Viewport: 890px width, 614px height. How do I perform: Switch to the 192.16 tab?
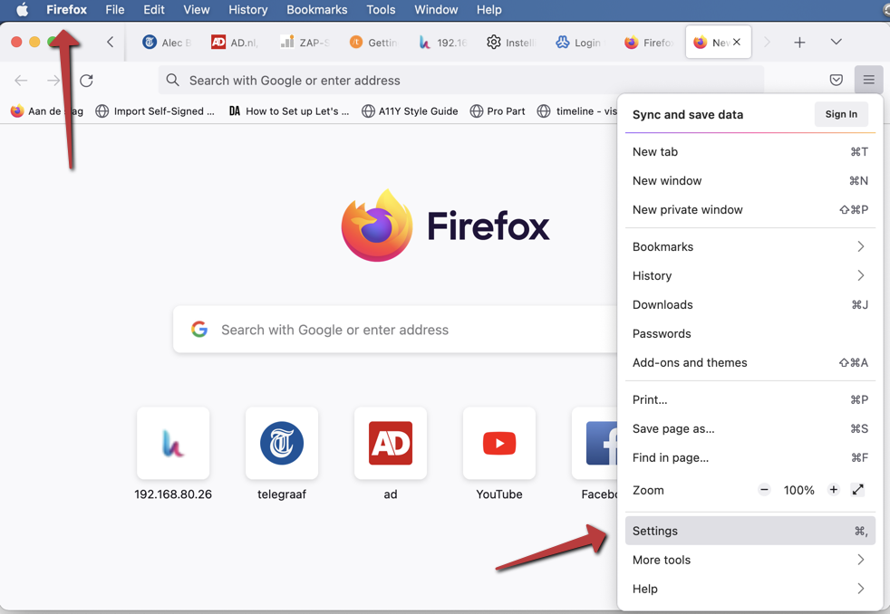click(442, 43)
